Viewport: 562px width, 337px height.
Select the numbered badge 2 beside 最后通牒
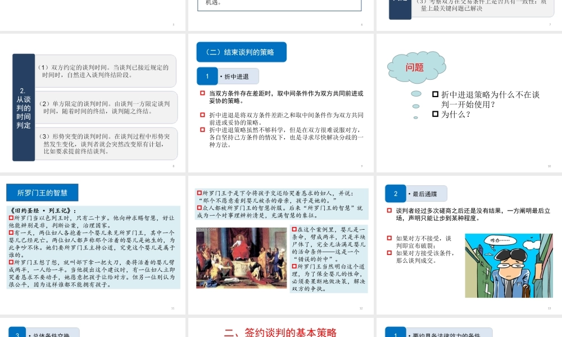tap(396, 193)
